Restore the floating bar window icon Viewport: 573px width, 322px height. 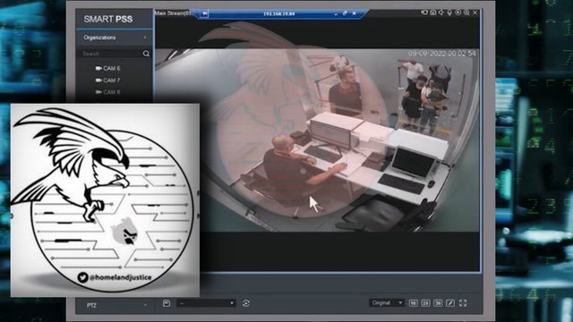[x=345, y=13]
